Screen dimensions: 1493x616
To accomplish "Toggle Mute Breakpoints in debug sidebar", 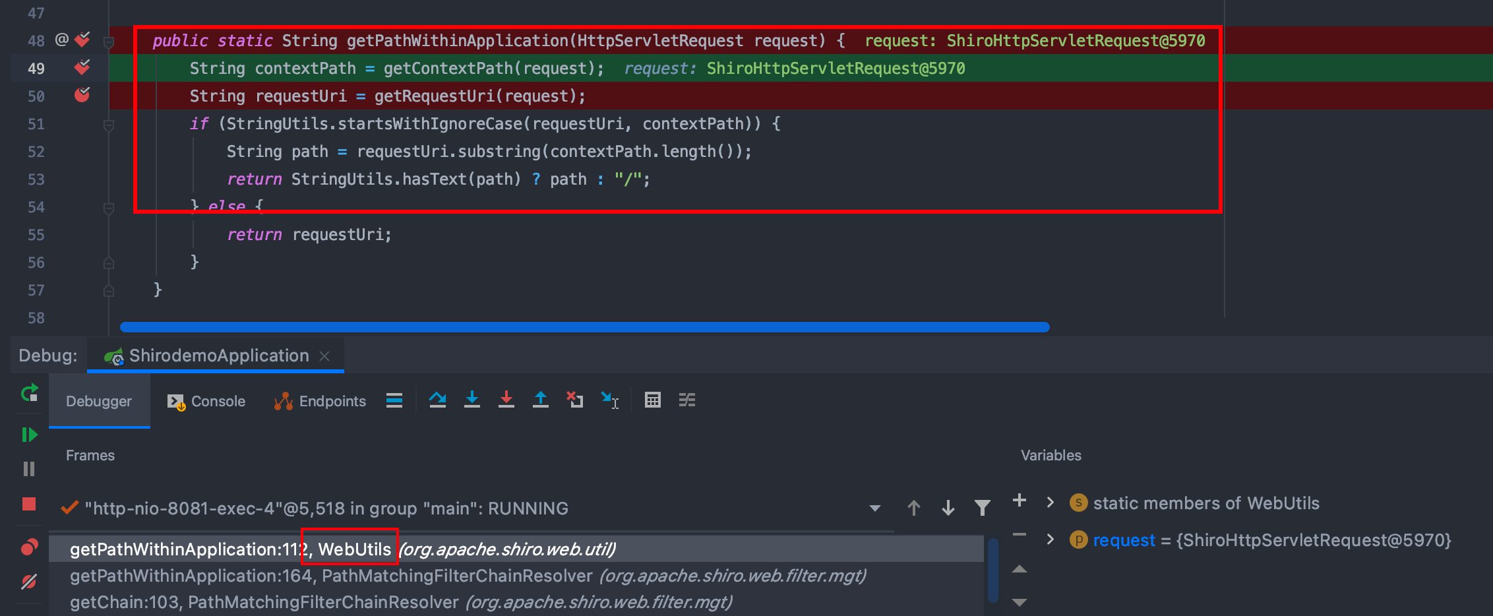I will click(29, 582).
